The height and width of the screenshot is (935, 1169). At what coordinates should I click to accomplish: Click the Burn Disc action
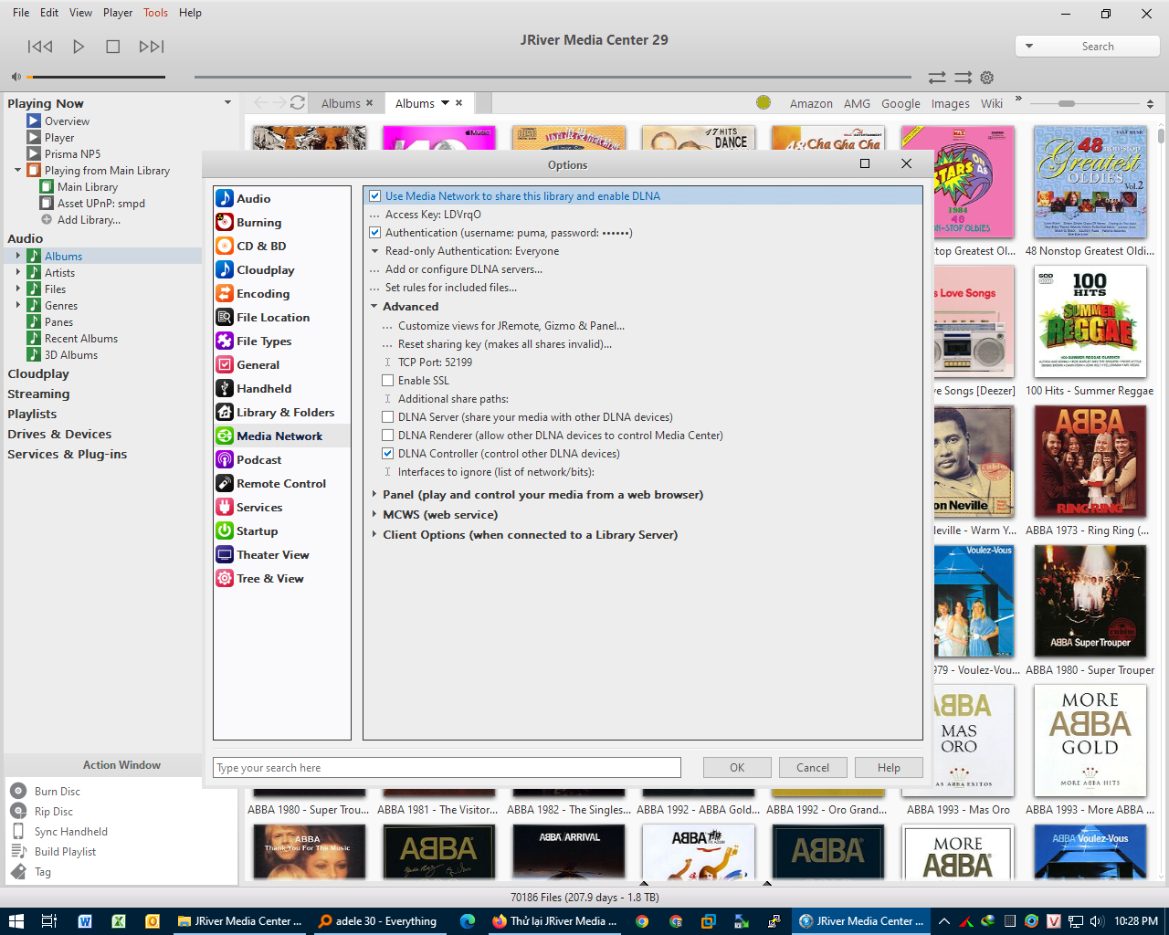tap(58, 792)
